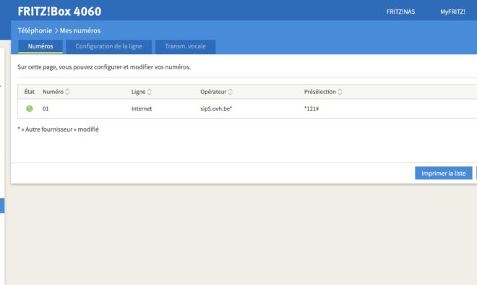Sort table by Présélection column arrows
This screenshot has height=285, width=477.
click(x=340, y=92)
